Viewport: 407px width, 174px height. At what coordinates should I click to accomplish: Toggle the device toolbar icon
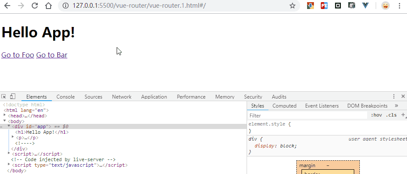(x=12, y=96)
